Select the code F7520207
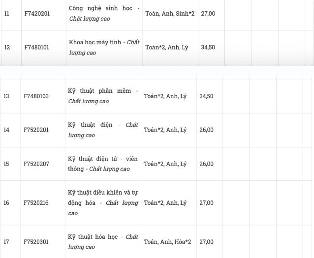This screenshot has height=258, width=314. pos(36,164)
